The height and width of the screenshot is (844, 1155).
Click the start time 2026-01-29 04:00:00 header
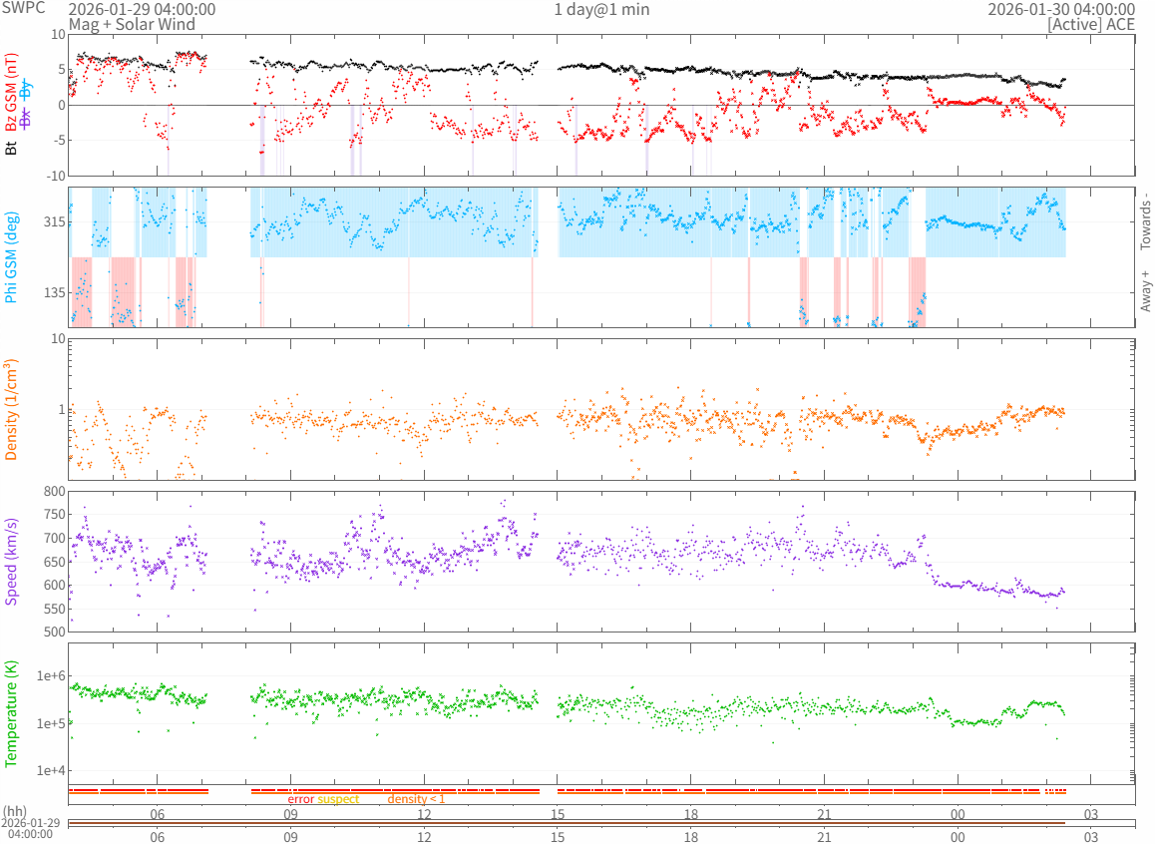pyautogui.click(x=142, y=9)
